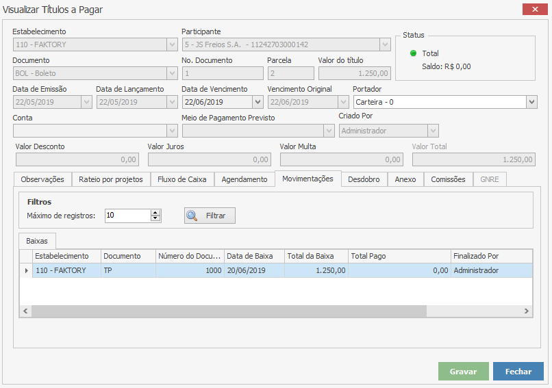Viewport: 552px width, 388px height.
Task: Decrease Máximo de registros with down arrow
Action: [x=155, y=219]
